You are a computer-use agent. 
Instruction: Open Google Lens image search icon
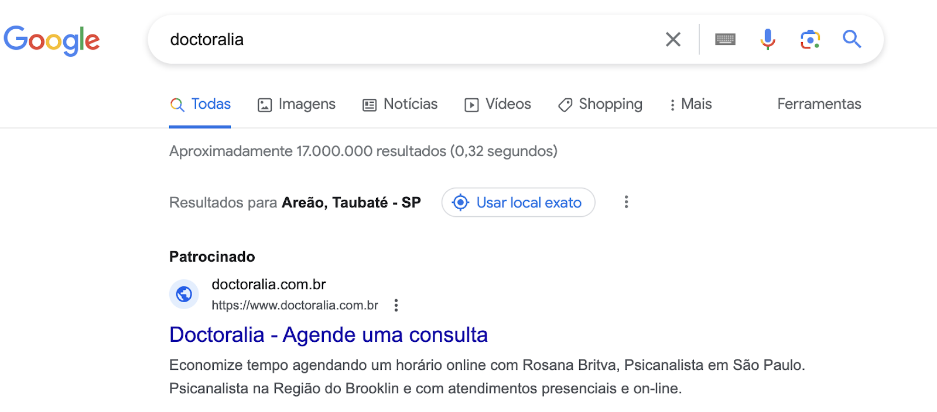[x=810, y=39]
